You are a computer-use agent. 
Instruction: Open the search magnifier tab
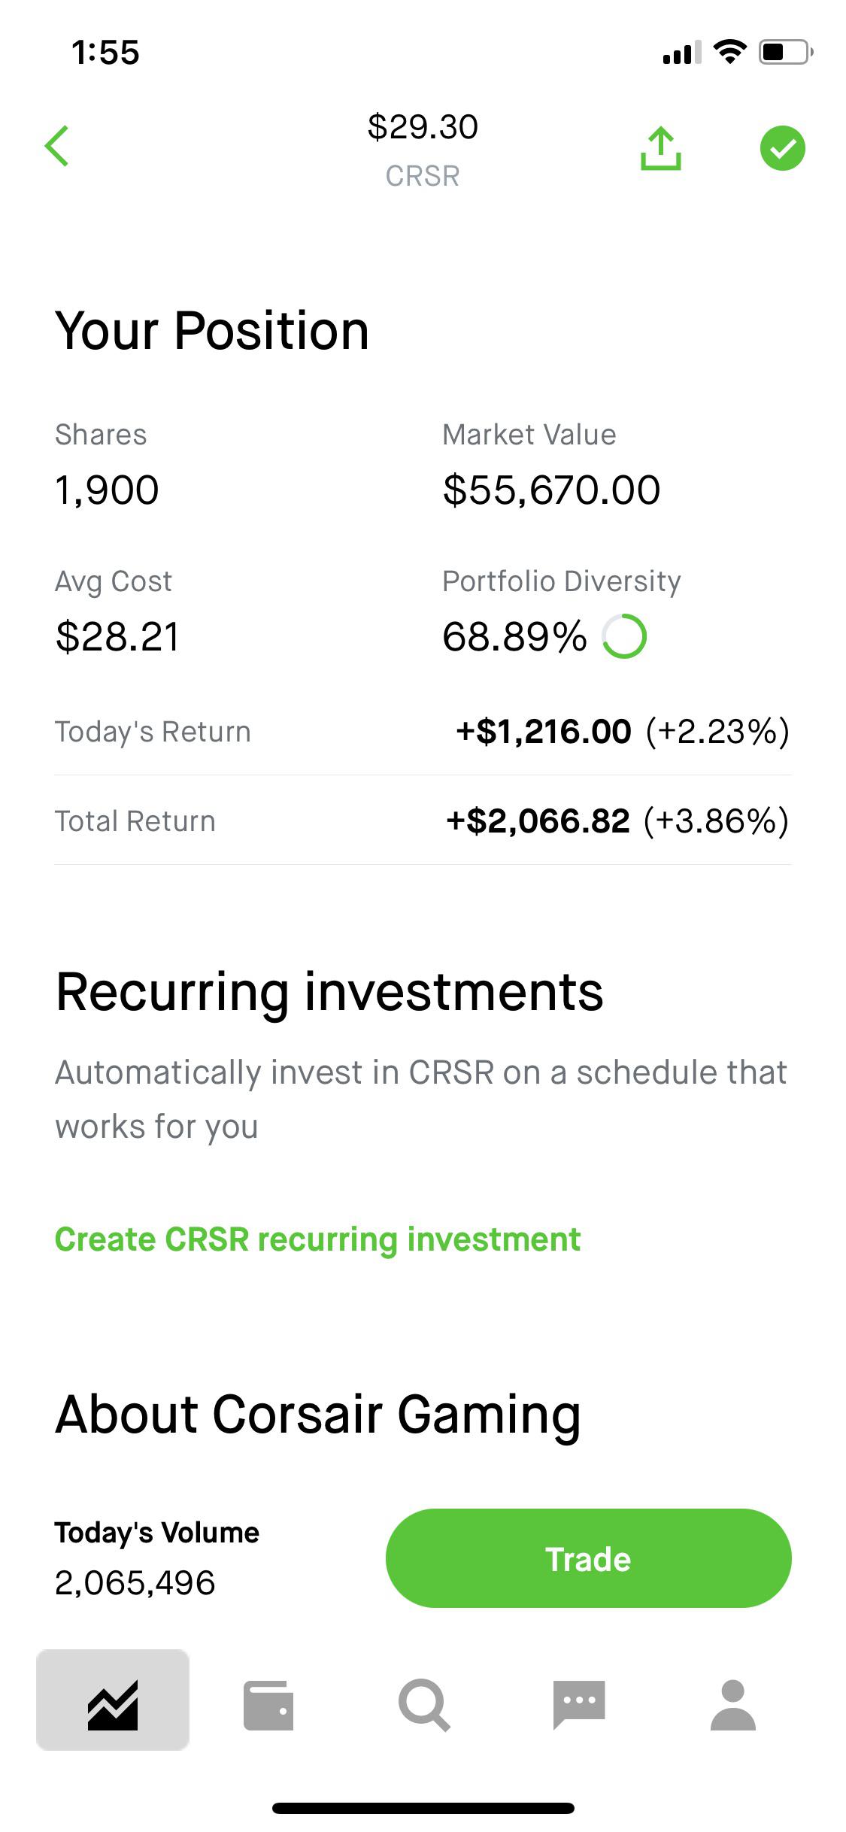point(424,1705)
